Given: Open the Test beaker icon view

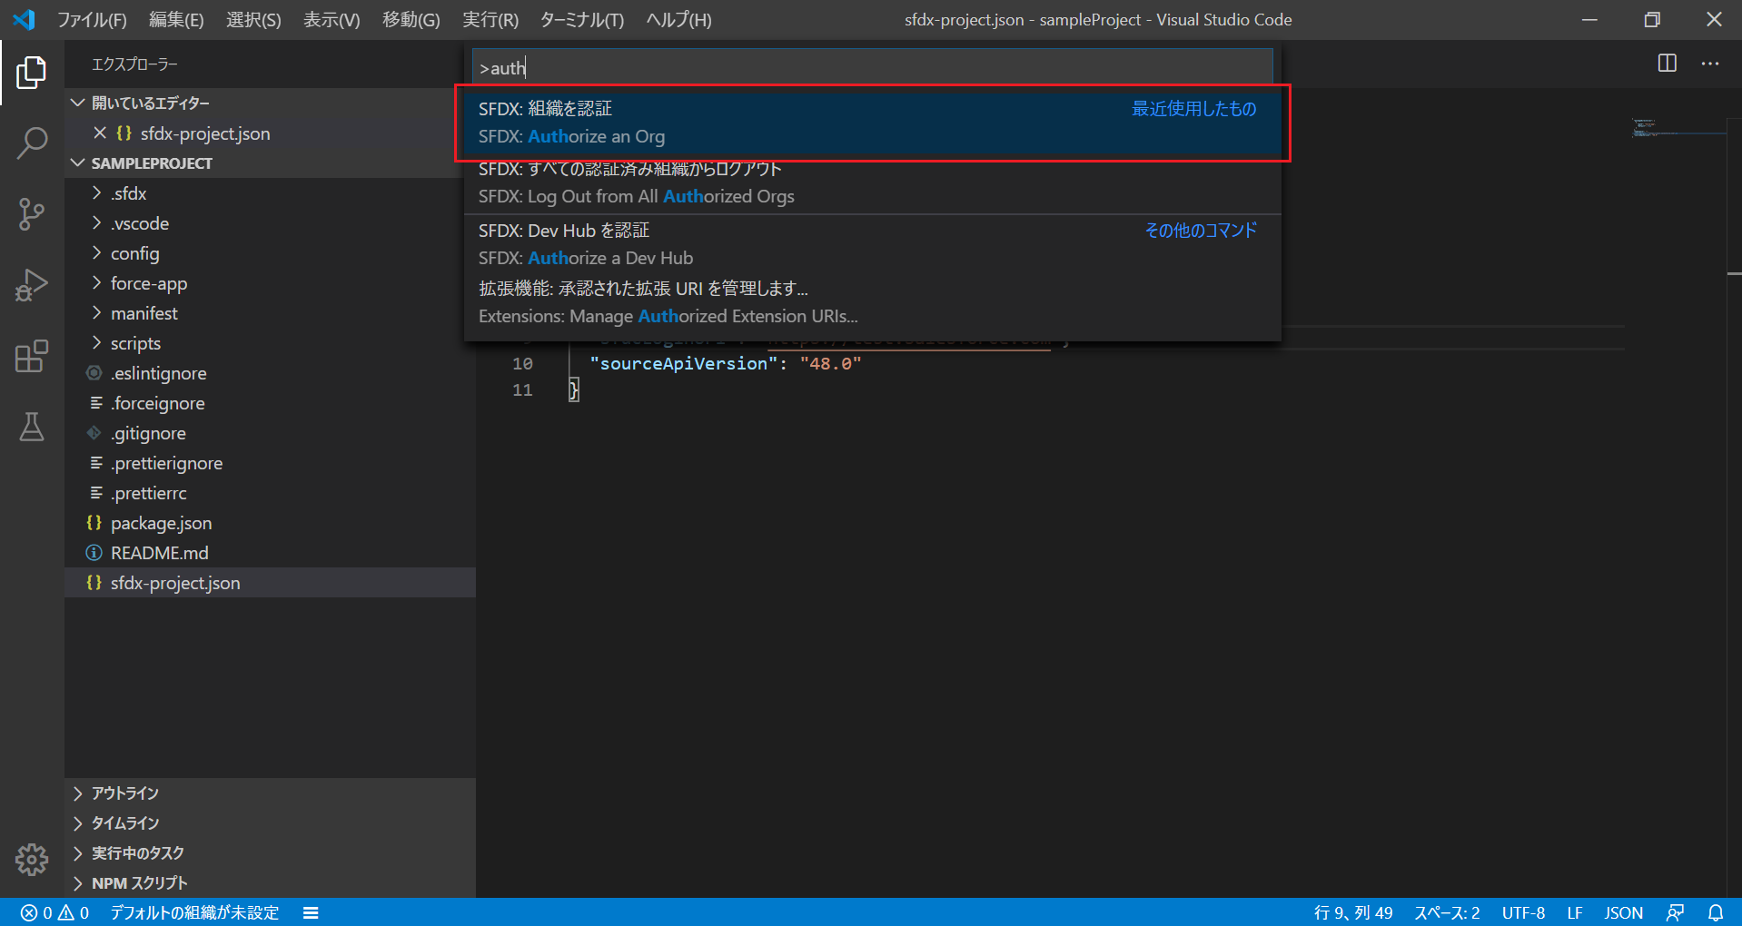Looking at the screenshot, I should 32,427.
